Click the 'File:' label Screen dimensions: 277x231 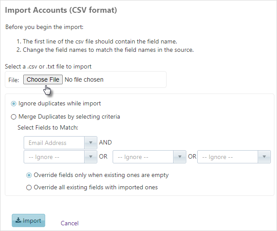point(14,80)
